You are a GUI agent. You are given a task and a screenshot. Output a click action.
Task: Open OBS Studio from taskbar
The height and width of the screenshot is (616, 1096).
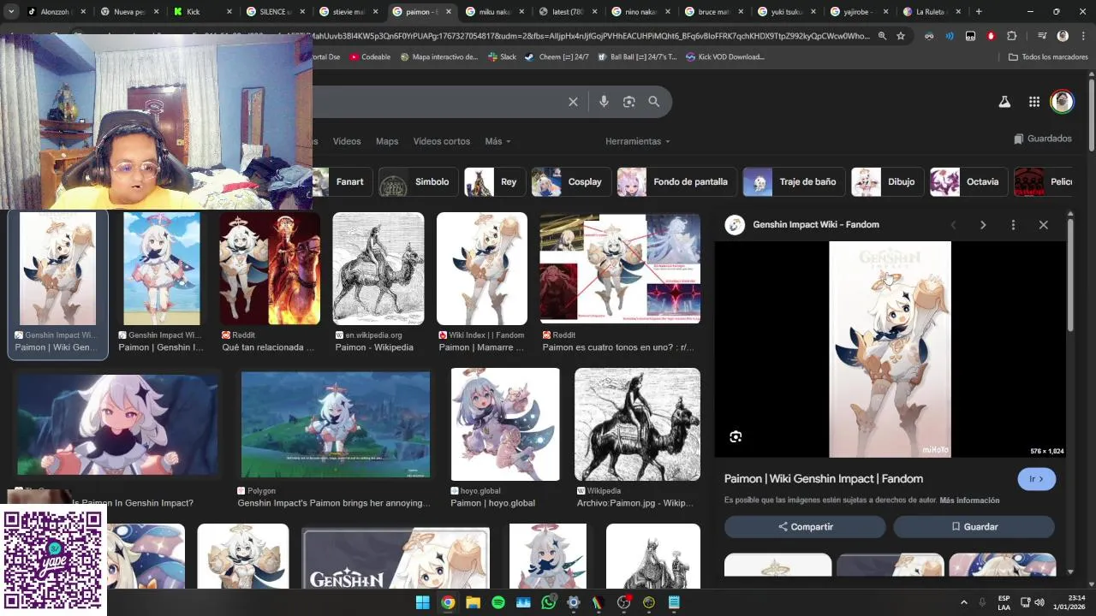pyautogui.click(x=623, y=602)
